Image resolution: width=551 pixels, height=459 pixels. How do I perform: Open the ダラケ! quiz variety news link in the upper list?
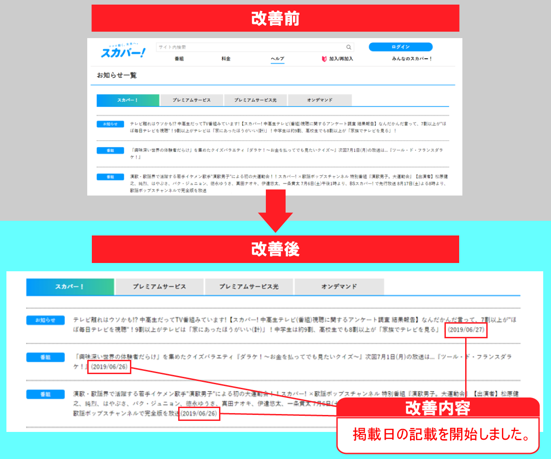point(287,153)
